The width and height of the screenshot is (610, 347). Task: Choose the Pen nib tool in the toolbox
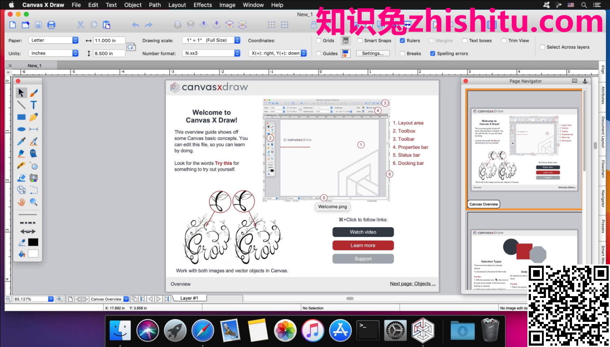[x=34, y=117]
